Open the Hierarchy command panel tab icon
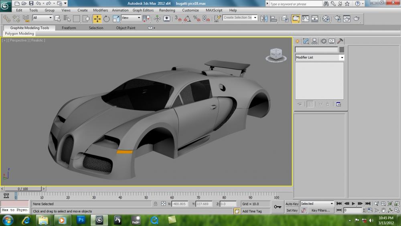The height and width of the screenshot is (226, 401). click(x=314, y=41)
